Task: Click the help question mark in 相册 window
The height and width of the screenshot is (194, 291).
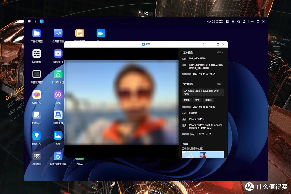Action: [203, 44]
